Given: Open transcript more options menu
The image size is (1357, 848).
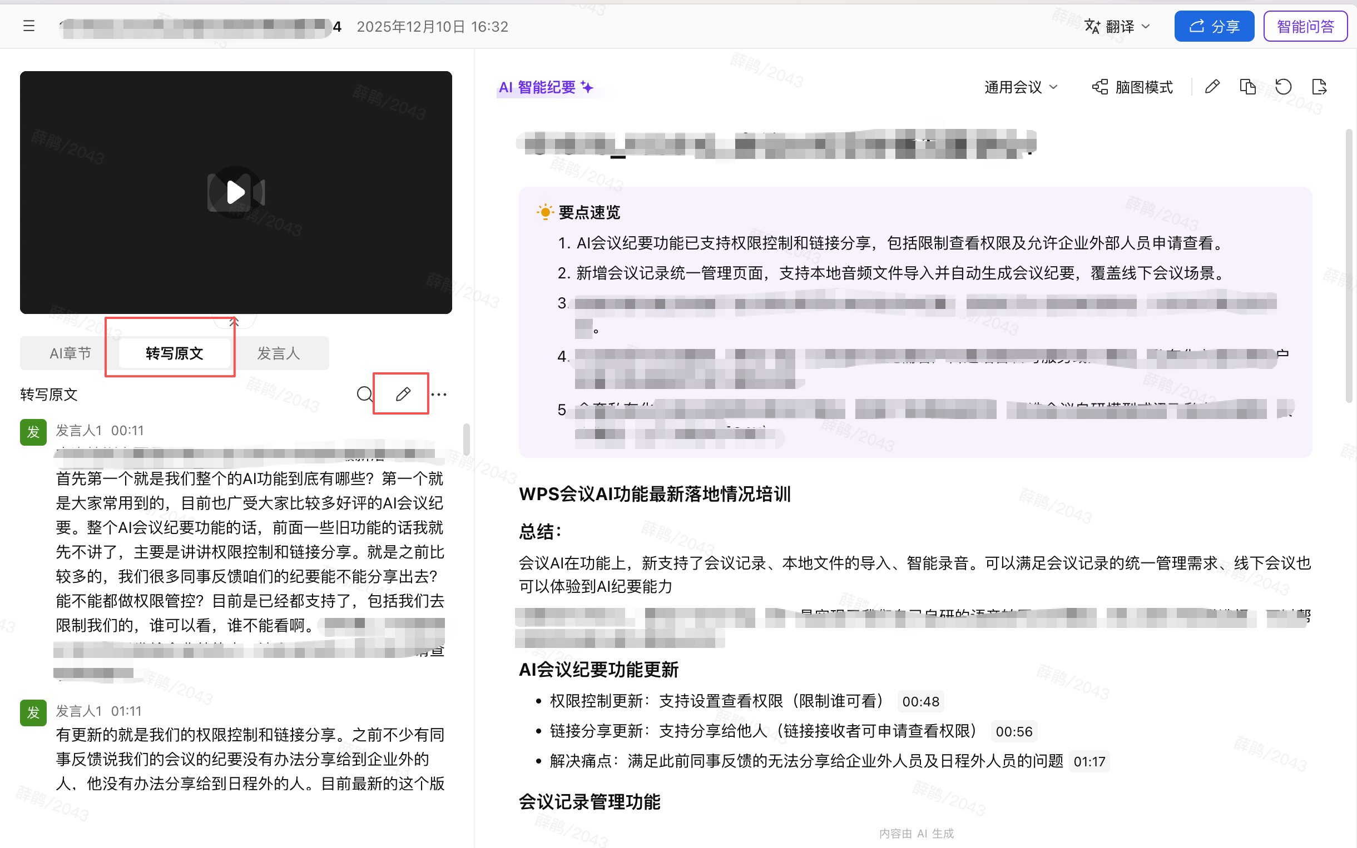Looking at the screenshot, I should 439,395.
